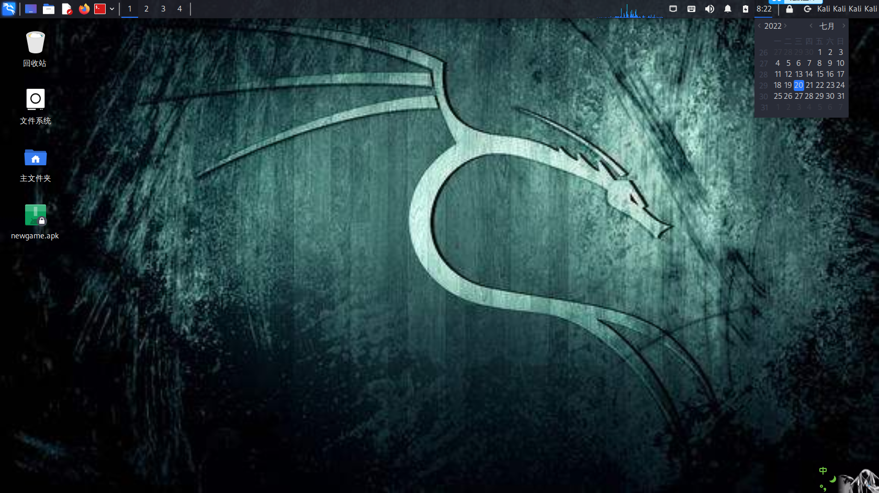Screen dimensions: 879x493
Task: Expand the terminal launcher dropdown arrow
Action: (112, 9)
